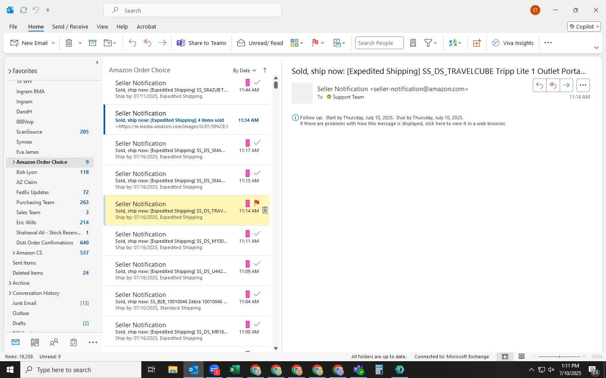The width and height of the screenshot is (606, 378).
Task: Expand the Favorites section
Action: (x=10, y=71)
